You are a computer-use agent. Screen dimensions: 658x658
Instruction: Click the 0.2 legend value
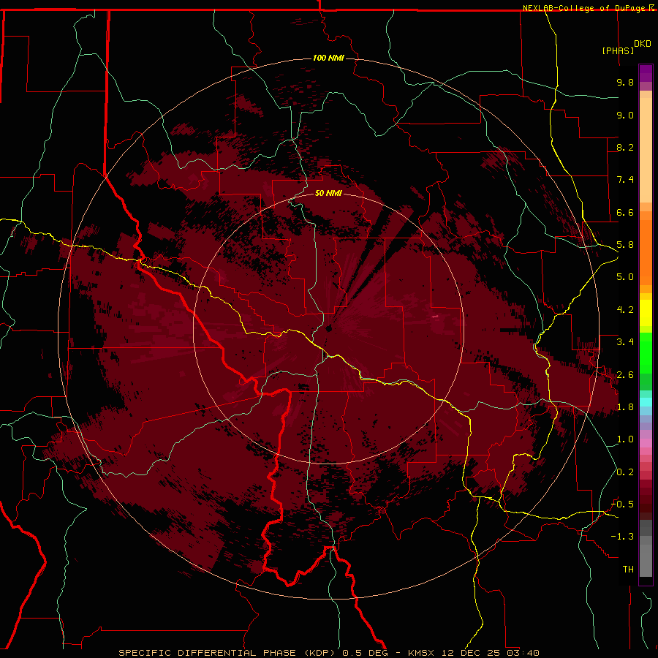pos(625,472)
